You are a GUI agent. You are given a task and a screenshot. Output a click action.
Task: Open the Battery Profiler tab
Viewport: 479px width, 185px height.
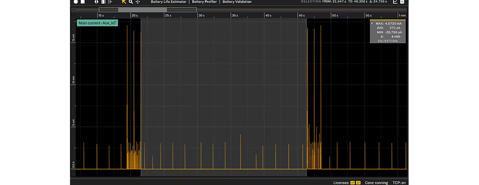[204, 2]
